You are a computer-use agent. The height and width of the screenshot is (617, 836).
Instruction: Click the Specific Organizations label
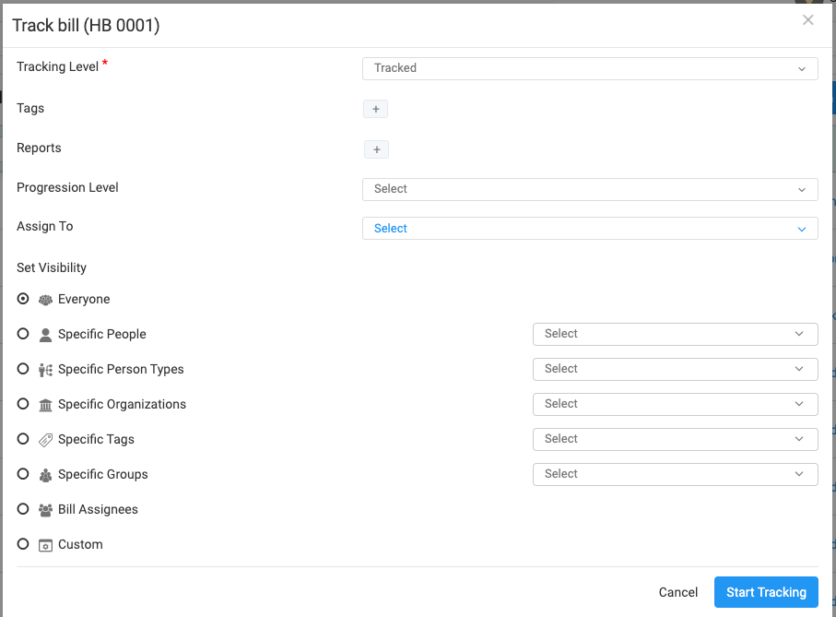122,404
